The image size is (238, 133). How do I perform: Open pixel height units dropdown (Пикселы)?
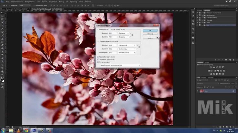[x=124, y=37]
